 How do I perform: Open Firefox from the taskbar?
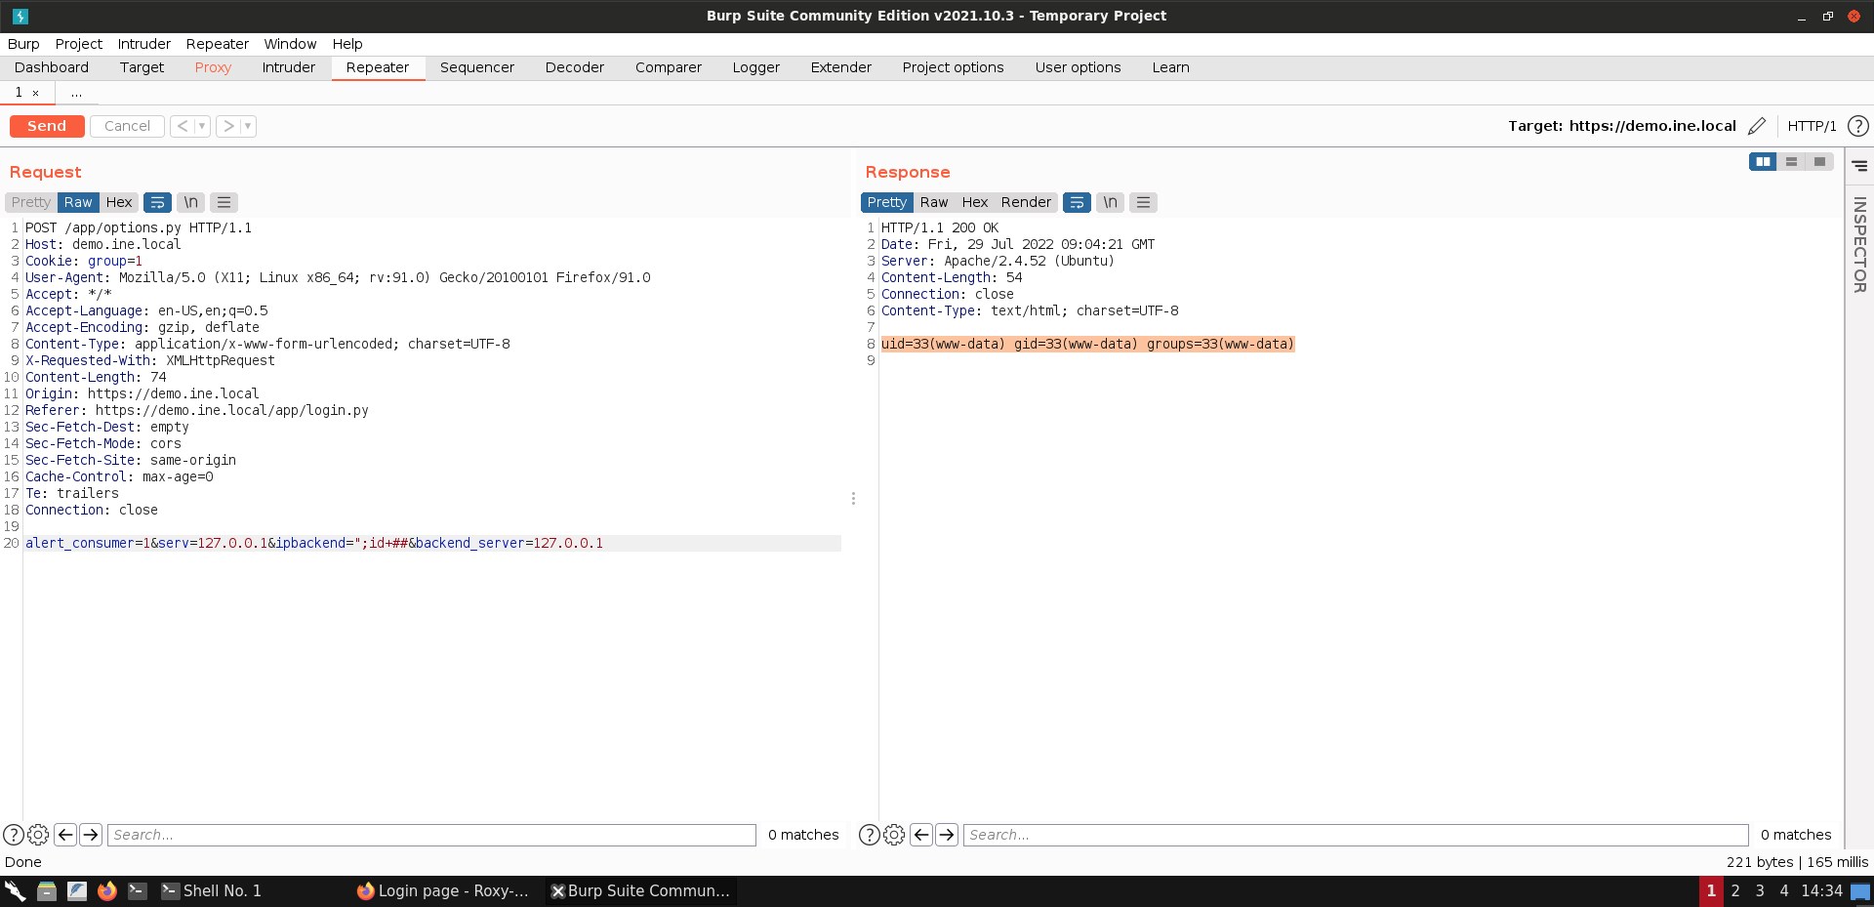coord(106,890)
